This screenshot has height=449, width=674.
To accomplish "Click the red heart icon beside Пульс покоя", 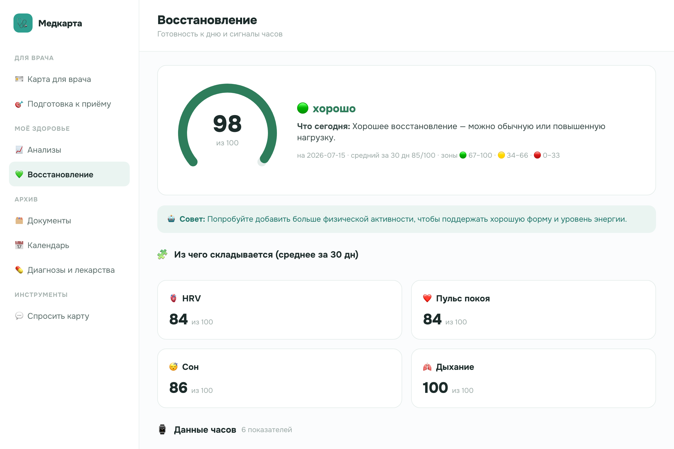I will tap(427, 298).
